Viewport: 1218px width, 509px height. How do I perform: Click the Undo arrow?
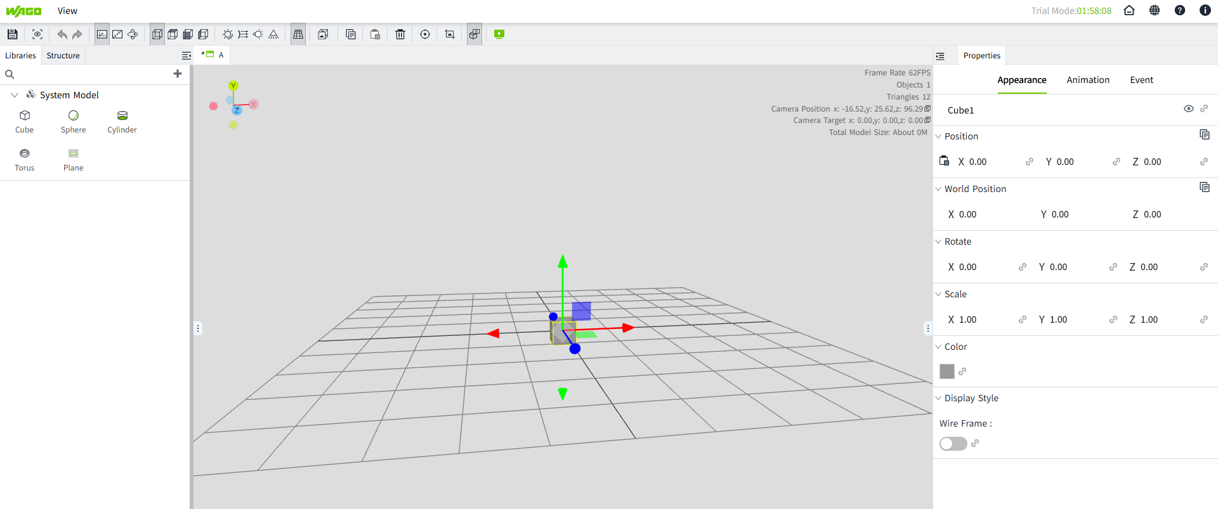pos(62,34)
